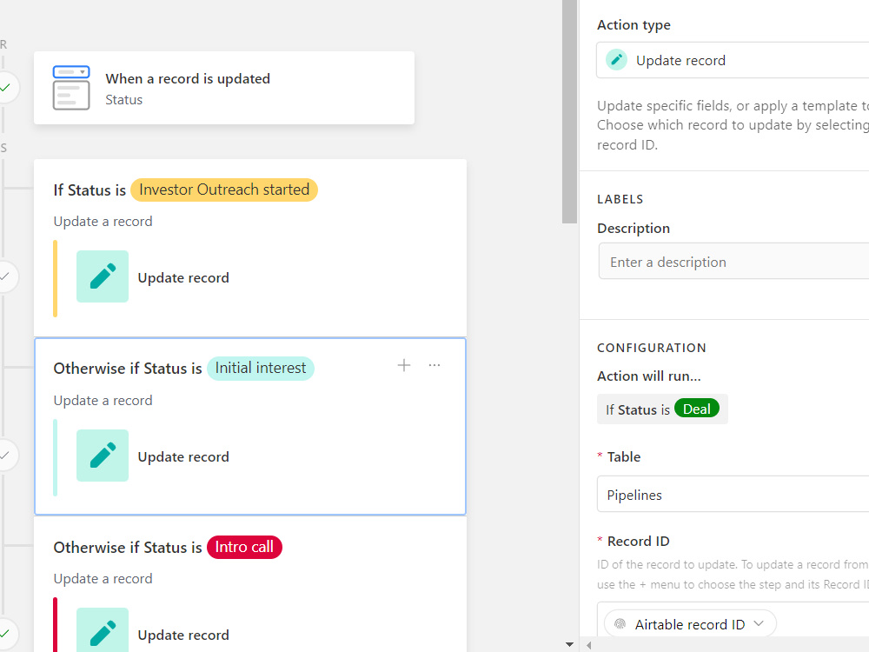Screen dimensions: 869x652
Task: Click the If Status is Deal condition
Action: click(x=662, y=409)
